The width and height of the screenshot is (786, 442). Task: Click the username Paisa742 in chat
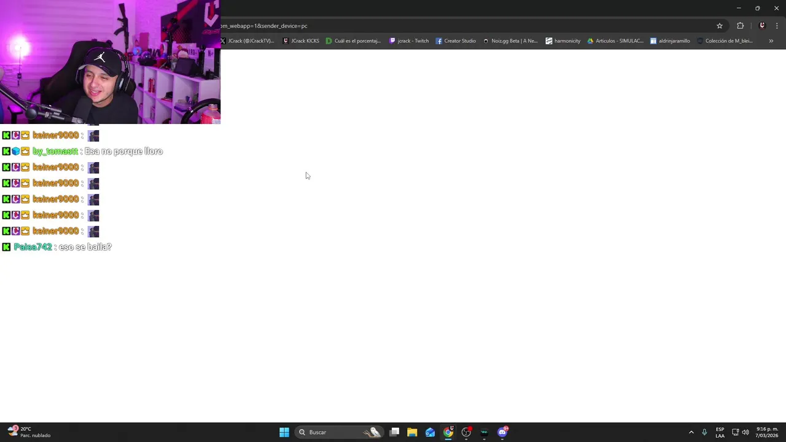point(33,247)
